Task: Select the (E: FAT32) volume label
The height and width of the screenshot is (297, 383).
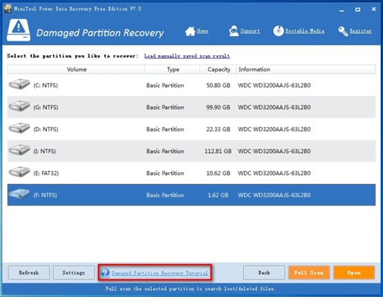Action: coord(46,173)
